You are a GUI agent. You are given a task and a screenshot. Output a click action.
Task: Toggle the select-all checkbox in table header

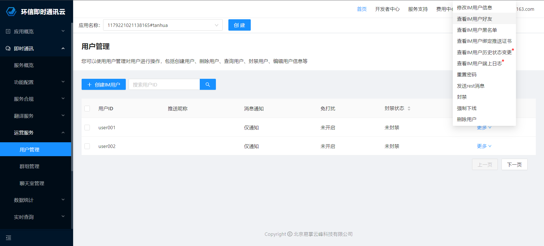tap(87, 109)
